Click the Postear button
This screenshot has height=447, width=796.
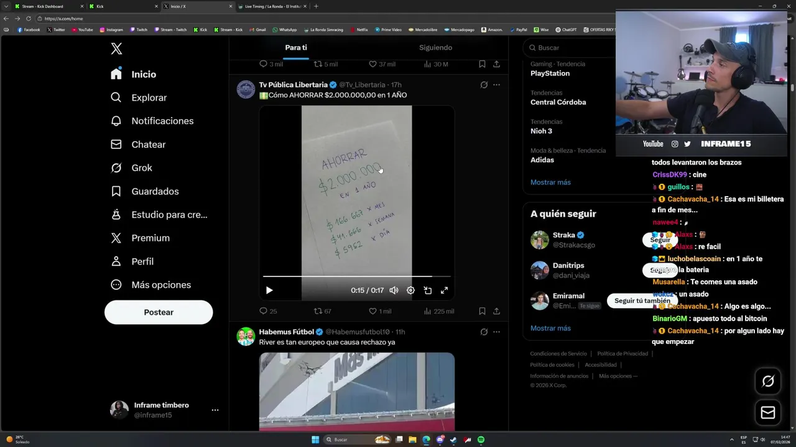click(159, 312)
